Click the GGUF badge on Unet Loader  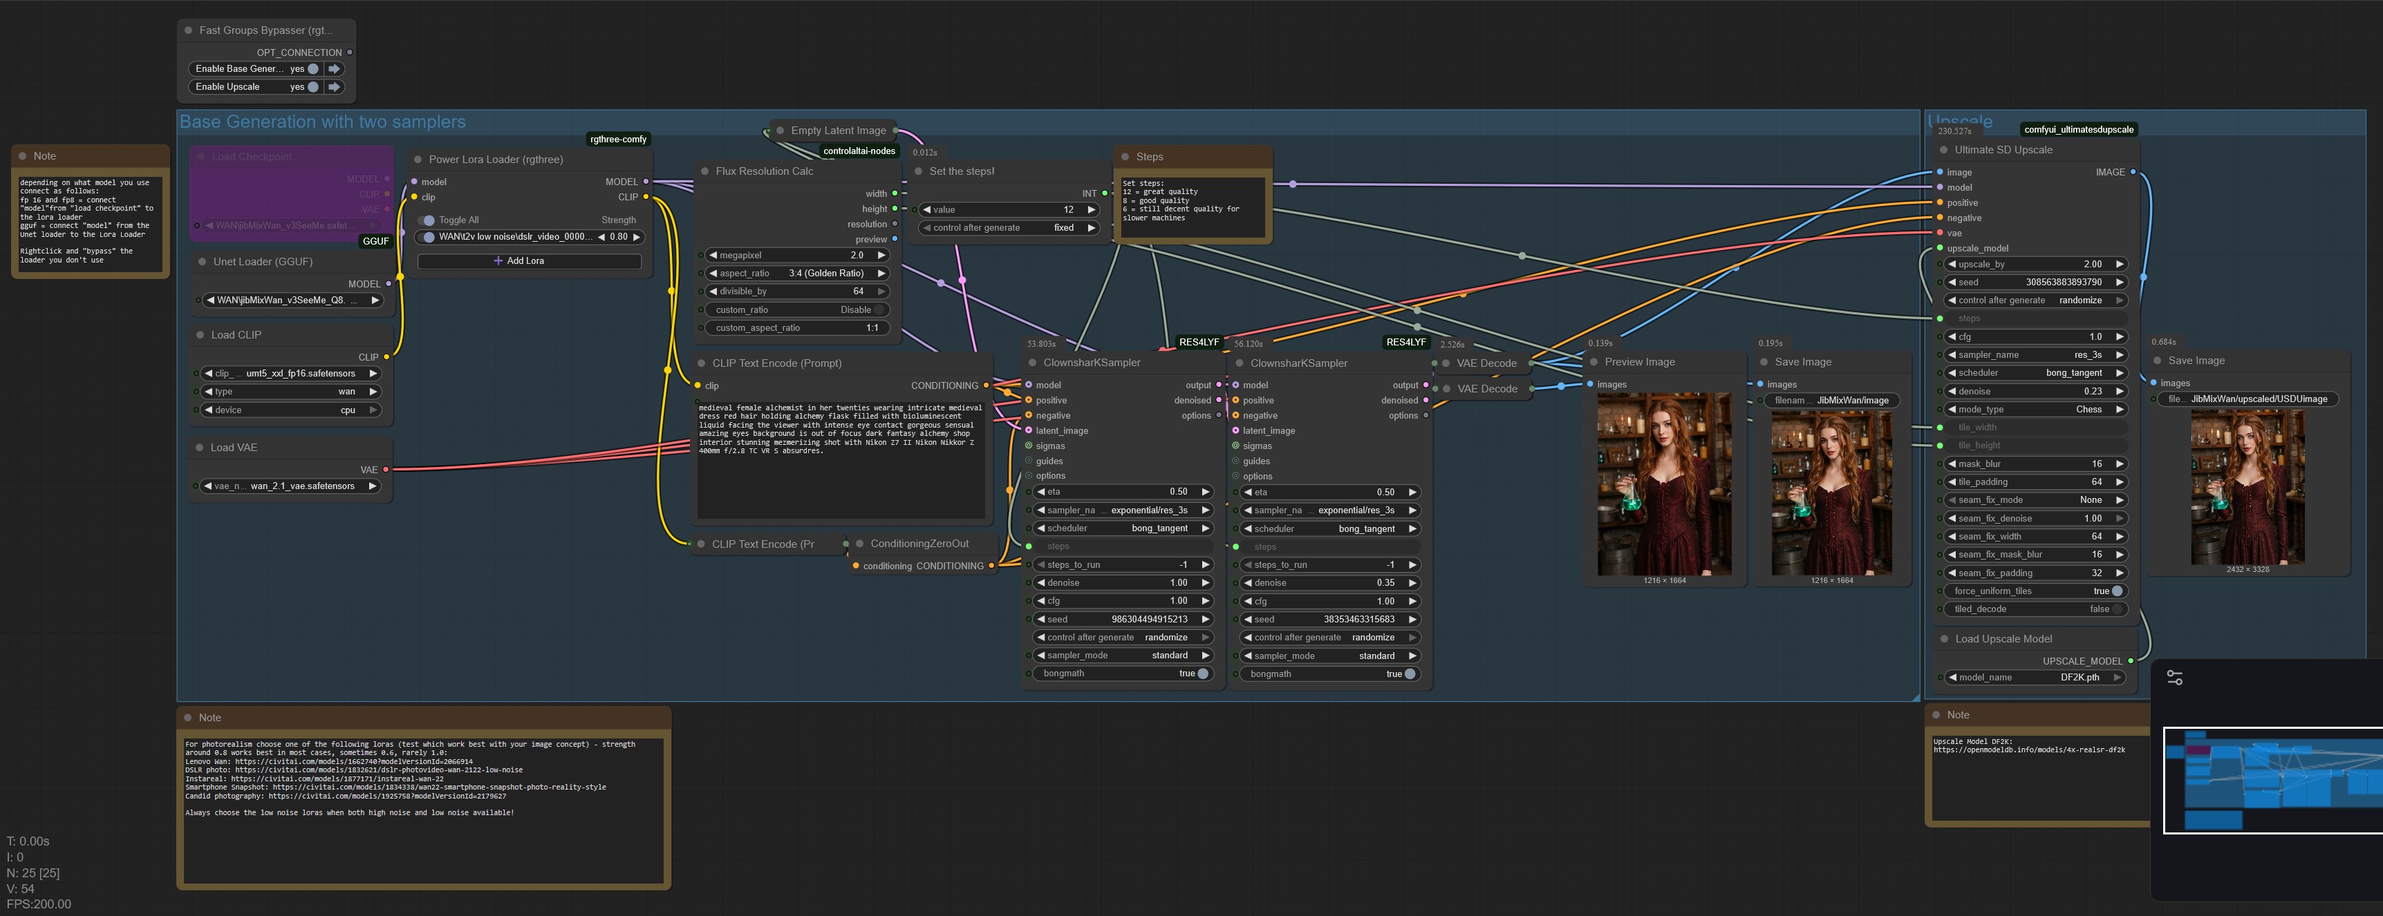[375, 241]
